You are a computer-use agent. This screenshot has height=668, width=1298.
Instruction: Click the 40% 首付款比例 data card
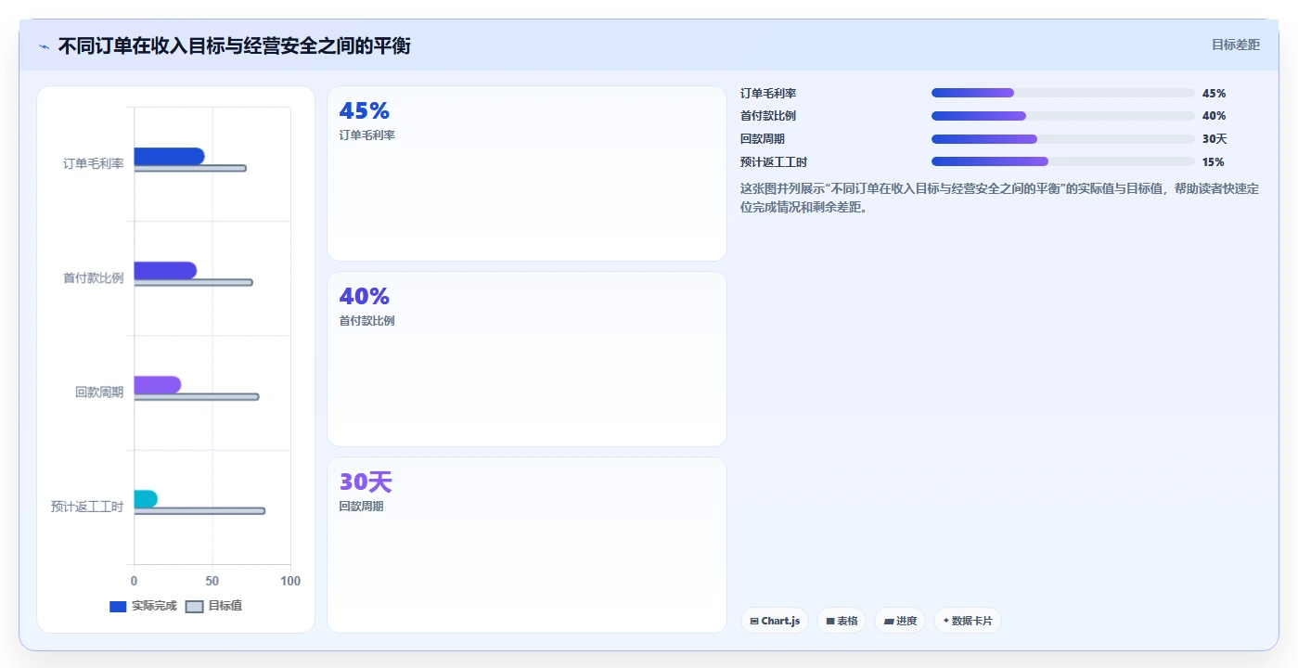pos(527,359)
